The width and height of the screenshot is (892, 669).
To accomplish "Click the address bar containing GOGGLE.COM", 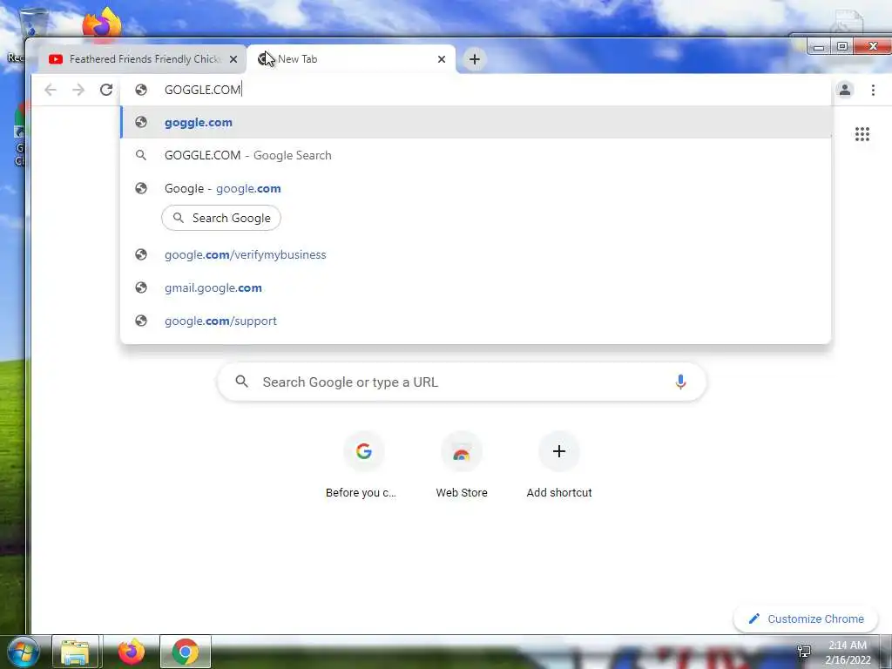I will click(476, 90).
